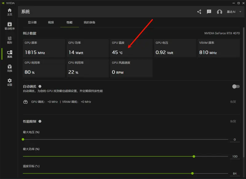Click the vertical scrollbar
The image size is (246, 179).
click(244, 93)
